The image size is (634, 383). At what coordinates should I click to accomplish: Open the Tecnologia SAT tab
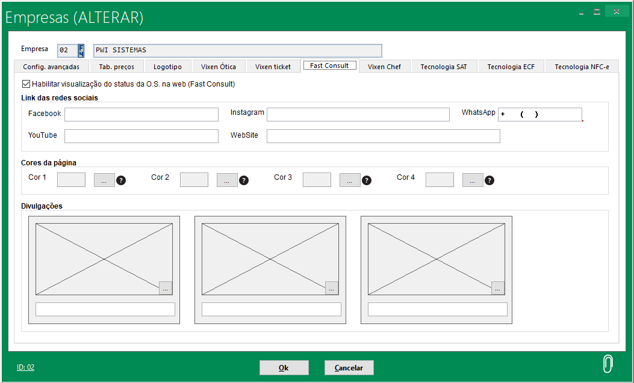(444, 67)
